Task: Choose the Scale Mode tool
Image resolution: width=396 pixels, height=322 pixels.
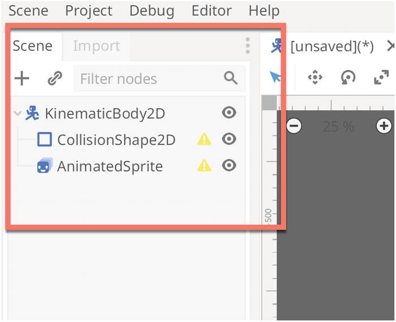Action: pyautogui.click(x=381, y=77)
